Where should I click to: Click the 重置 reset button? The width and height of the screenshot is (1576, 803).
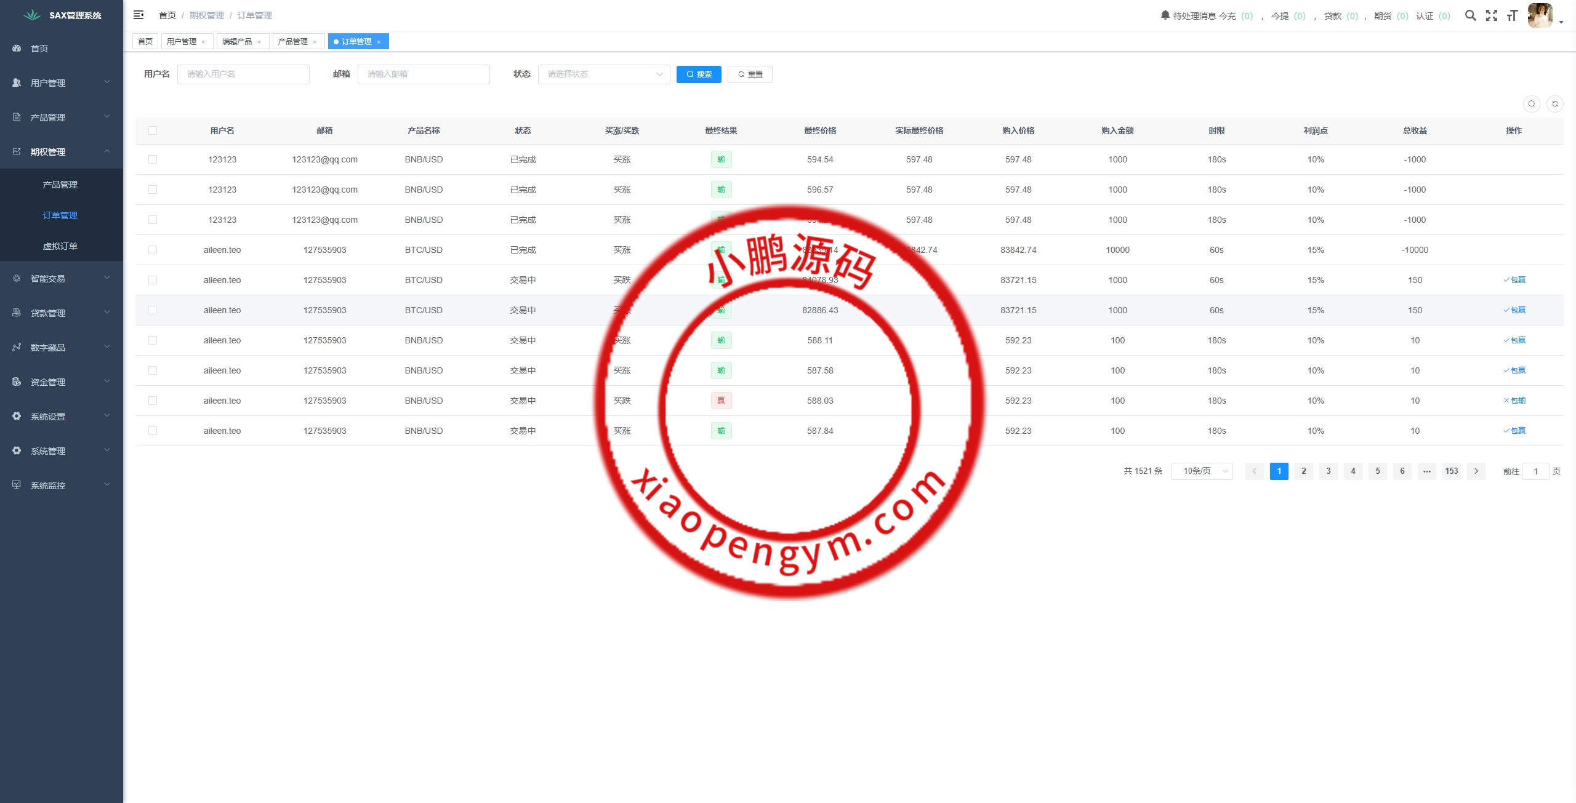750,74
